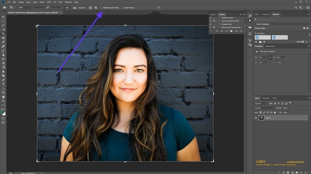Open the File menu
Screen dimensions: 311x174
click(9, 2)
